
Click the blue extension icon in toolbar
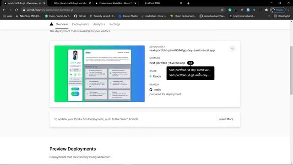248,10
